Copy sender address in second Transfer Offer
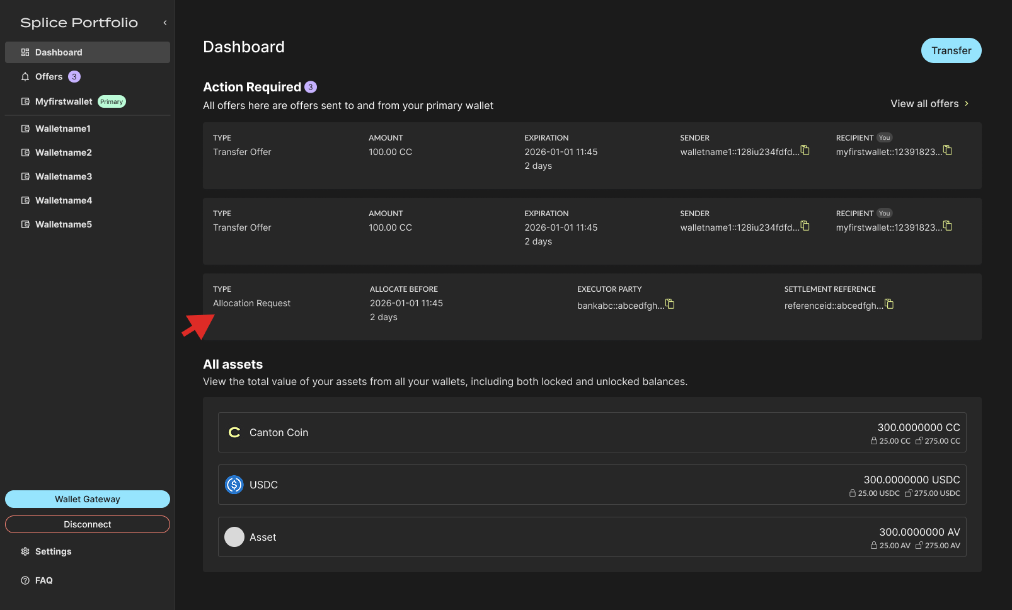Screen dimensions: 1012x610 (x=805, y=226)
